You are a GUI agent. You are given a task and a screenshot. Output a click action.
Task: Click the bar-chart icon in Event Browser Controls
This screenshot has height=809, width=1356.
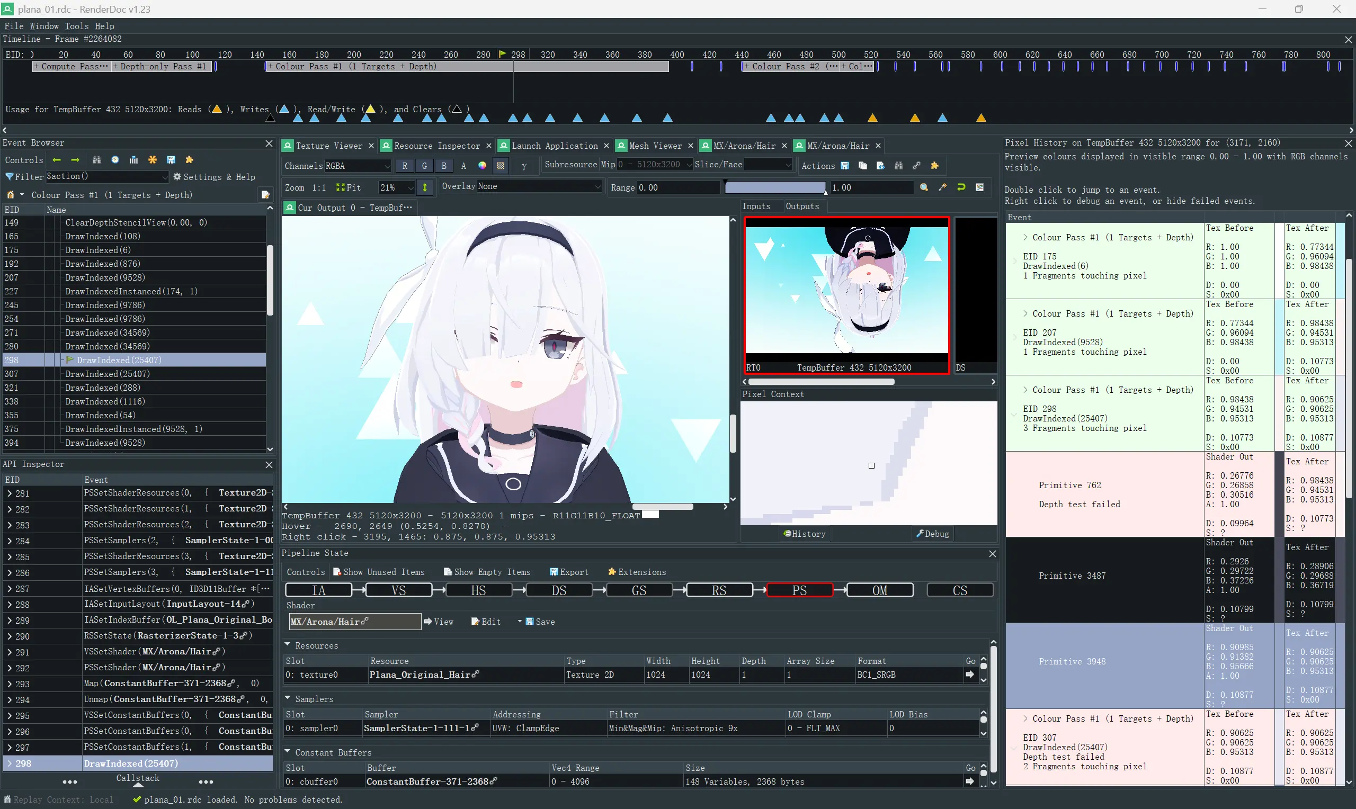point(133,160)
